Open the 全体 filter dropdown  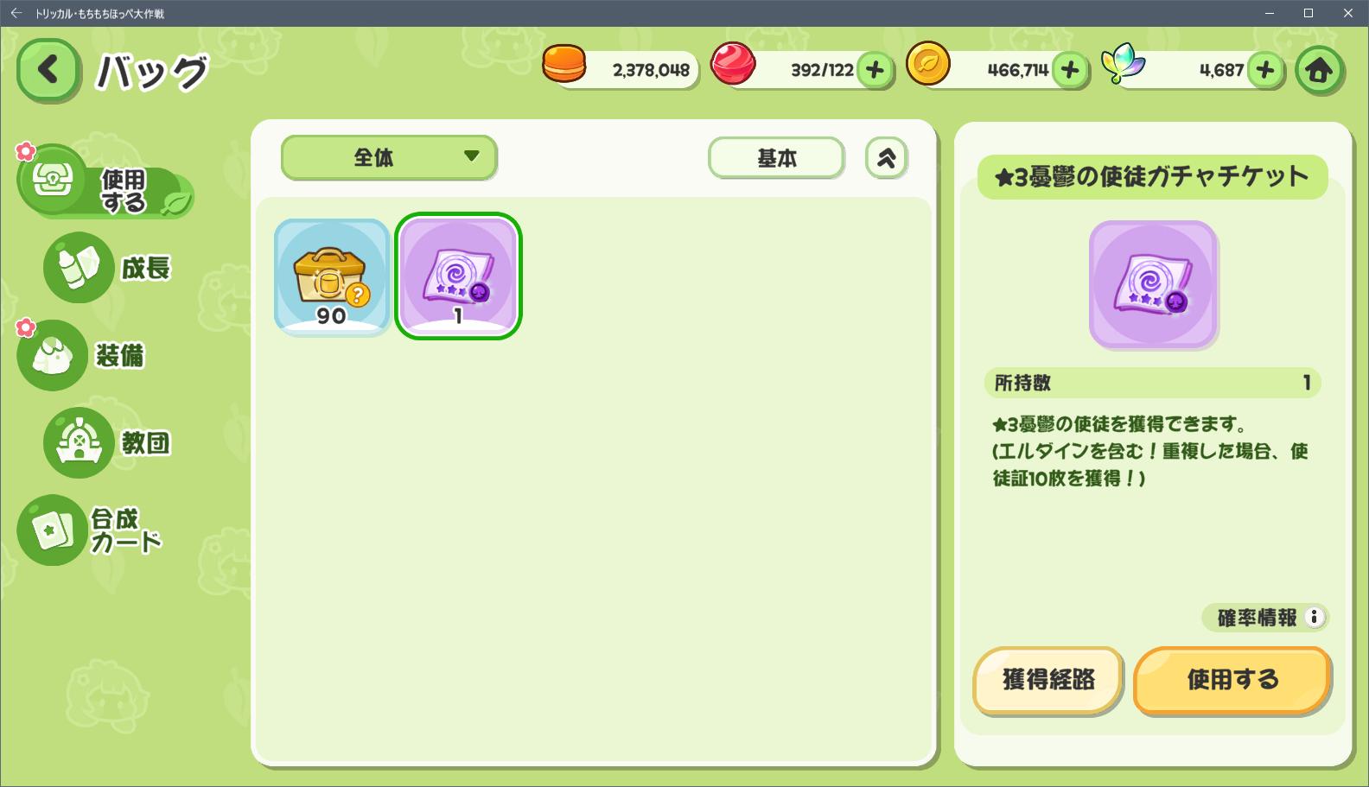click(389, 157)
